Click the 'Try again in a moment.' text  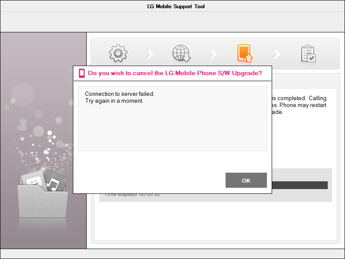114,101
